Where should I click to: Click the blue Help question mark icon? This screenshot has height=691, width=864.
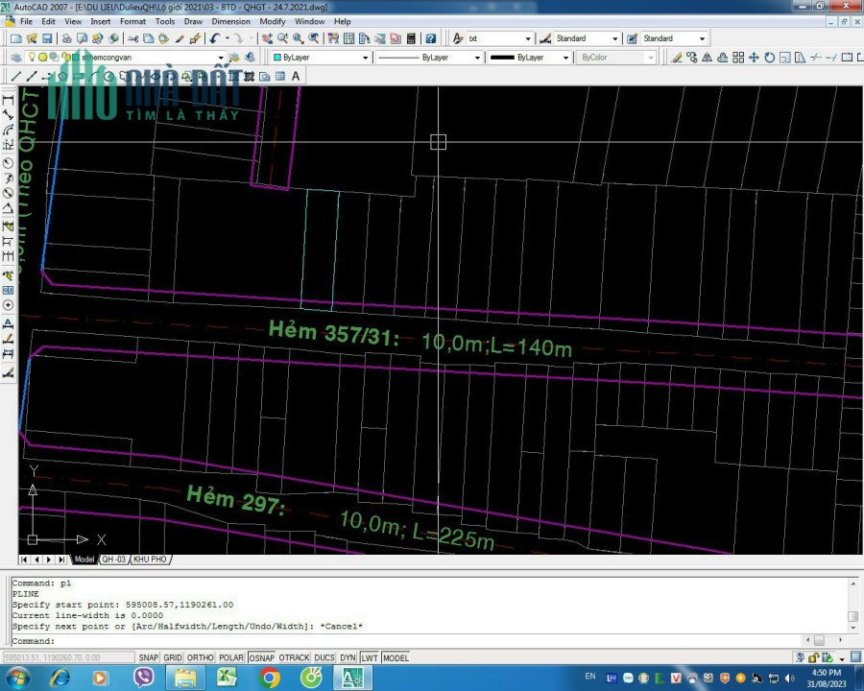[431, 38]
